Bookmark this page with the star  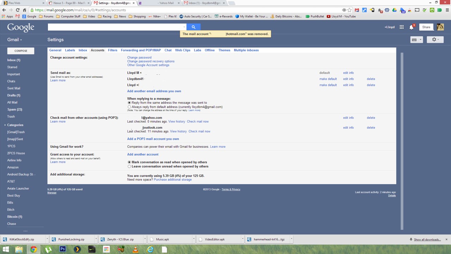point(350,10)
